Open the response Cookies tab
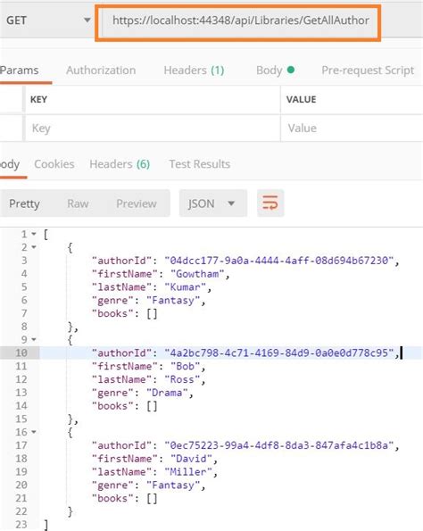 (54, 164)
